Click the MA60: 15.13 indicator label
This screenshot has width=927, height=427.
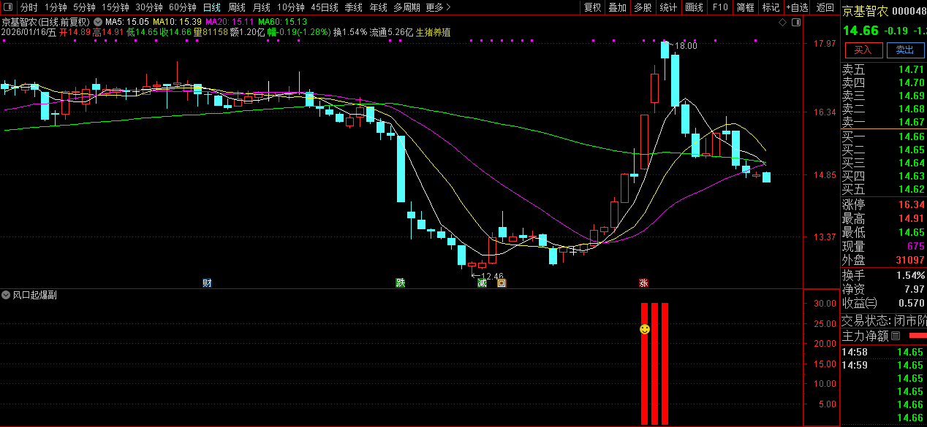click(282, 22)
